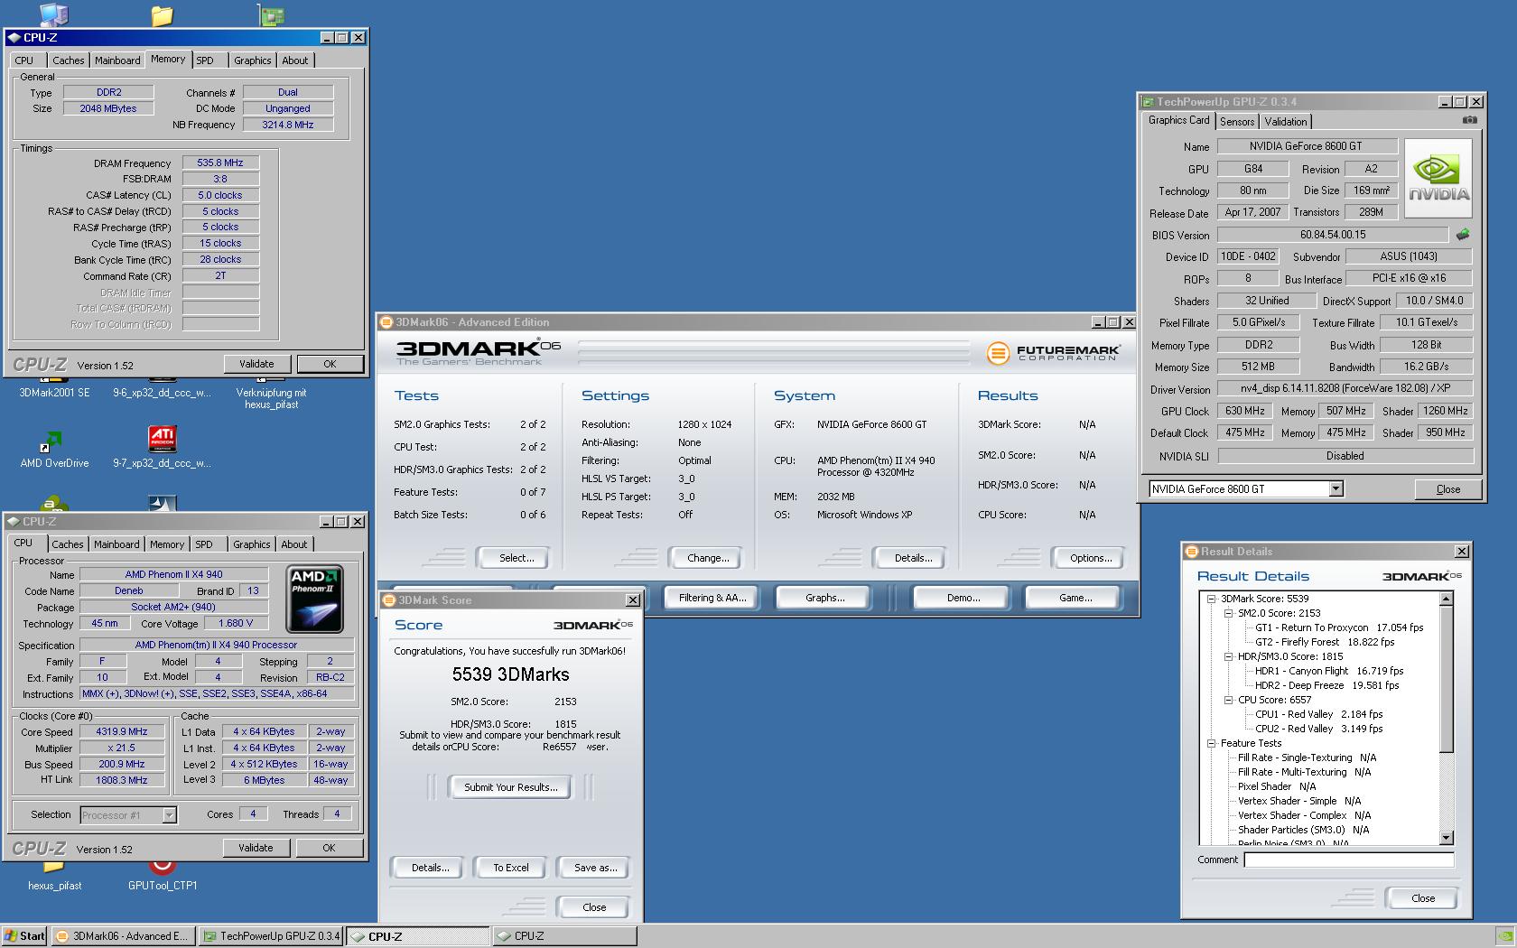Collapse the Feature Tests tree node
Viewport: 1517px width, 948px height.
click(x=1211, y=743)
